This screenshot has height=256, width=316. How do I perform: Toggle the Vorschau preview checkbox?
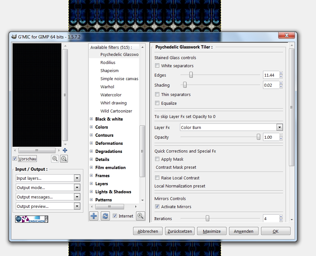pos(15,159)
